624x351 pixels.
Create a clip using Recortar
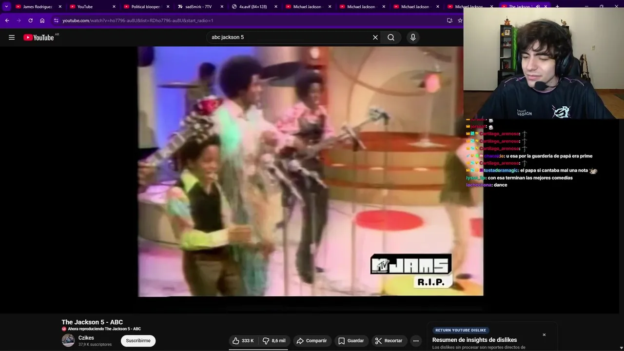[389, 341]
